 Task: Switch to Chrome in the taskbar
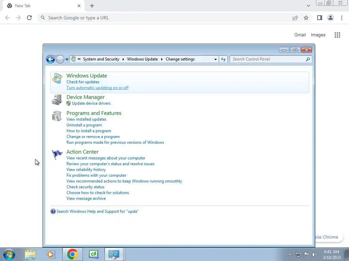(x=72, y=254)
